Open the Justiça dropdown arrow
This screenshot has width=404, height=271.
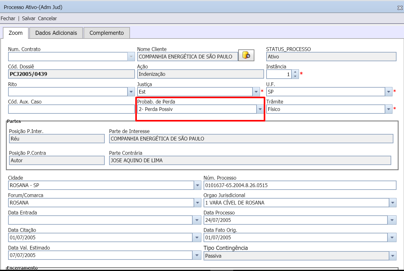(256, 92)
